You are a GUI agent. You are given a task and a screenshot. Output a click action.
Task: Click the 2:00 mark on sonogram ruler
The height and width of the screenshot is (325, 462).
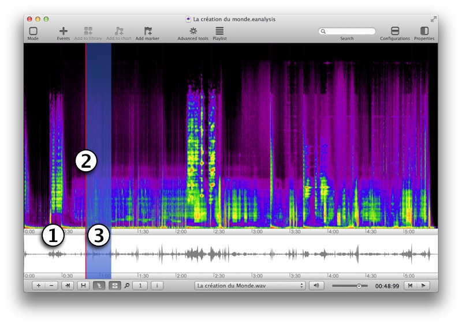(181, 232)
